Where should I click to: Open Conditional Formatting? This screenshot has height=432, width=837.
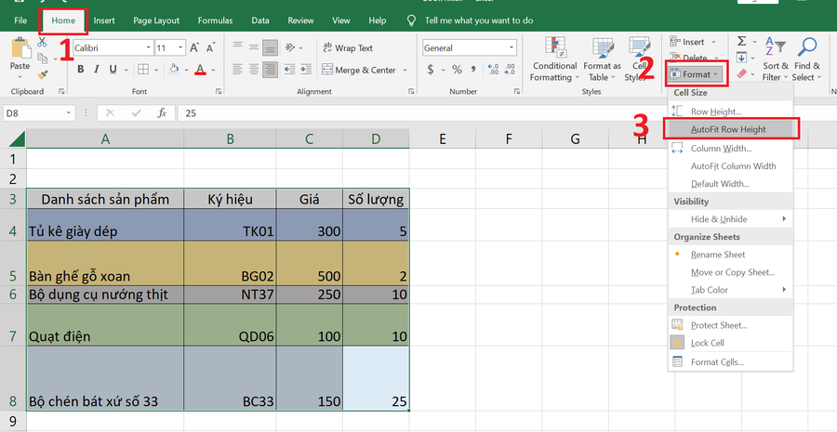[553, 59]
